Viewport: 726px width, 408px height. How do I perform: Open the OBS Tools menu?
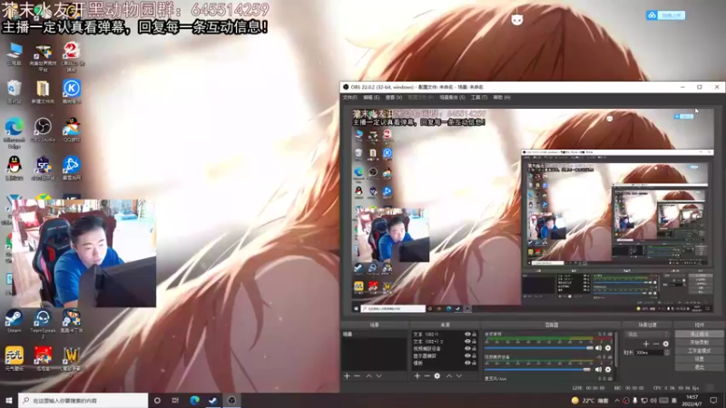479,98
